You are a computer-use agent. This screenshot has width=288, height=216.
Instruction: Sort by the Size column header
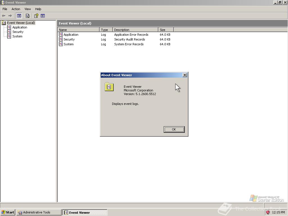pos(166,30)
